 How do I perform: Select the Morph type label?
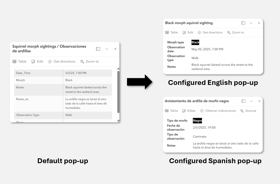click(176, 42)
